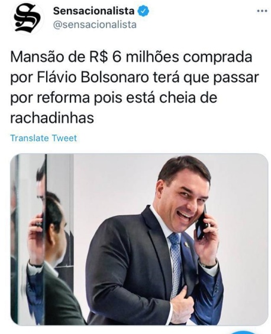Click the blue verified badge
This screenshot has height=334, width=271.
pyautogui.click(x=144, y=11)
